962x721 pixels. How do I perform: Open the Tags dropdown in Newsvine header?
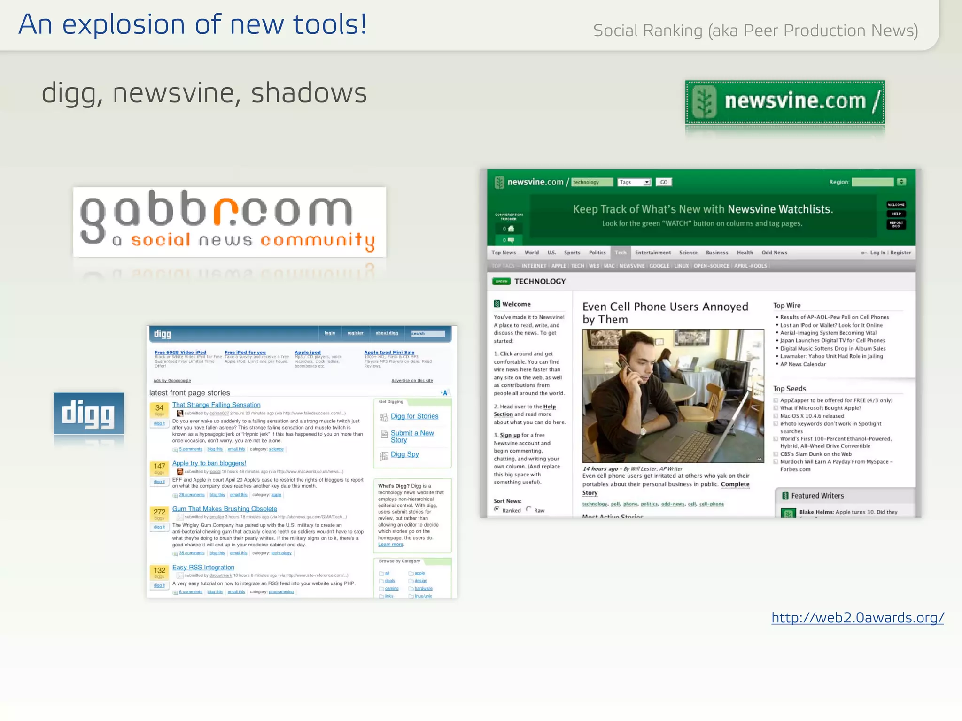click(634, 182)
